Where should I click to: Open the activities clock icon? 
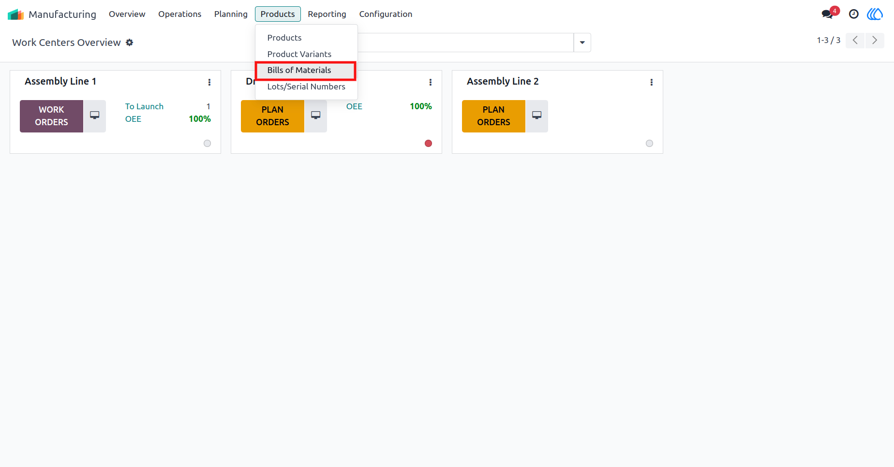pyautogui.click(x=854, y=14)
